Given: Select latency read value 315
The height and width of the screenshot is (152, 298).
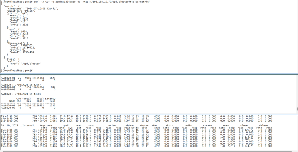Looking at the screenshot, I should point(23,22).
